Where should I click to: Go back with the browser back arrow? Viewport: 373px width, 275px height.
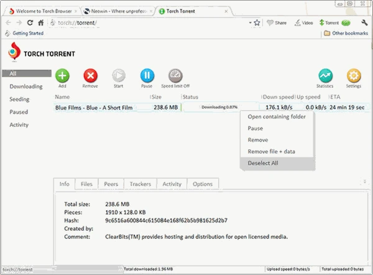[8, 22]
